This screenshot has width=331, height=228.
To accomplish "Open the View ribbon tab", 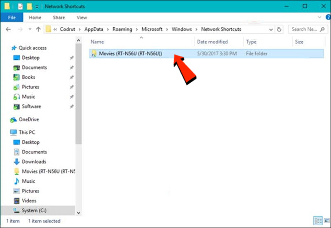I will (x=82, y=18).
